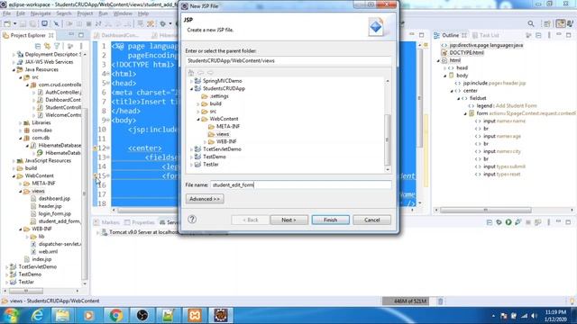Screen dimensions: 577x324
Task: Select the body node in Outline
Action: (462, 76)
